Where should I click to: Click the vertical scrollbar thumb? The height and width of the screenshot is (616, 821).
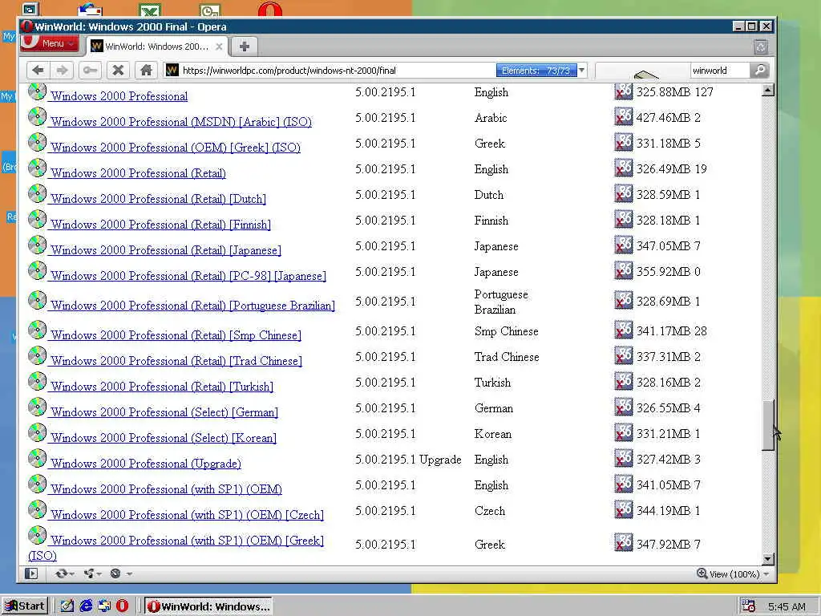click(x=767, y=425)
